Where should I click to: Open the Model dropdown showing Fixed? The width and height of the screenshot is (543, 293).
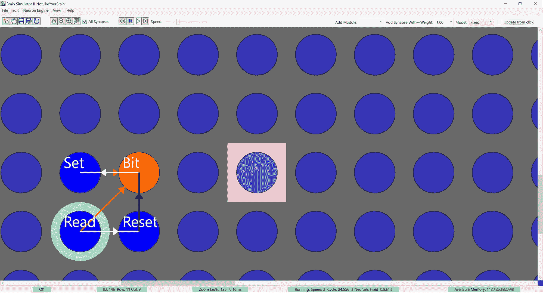481,22
